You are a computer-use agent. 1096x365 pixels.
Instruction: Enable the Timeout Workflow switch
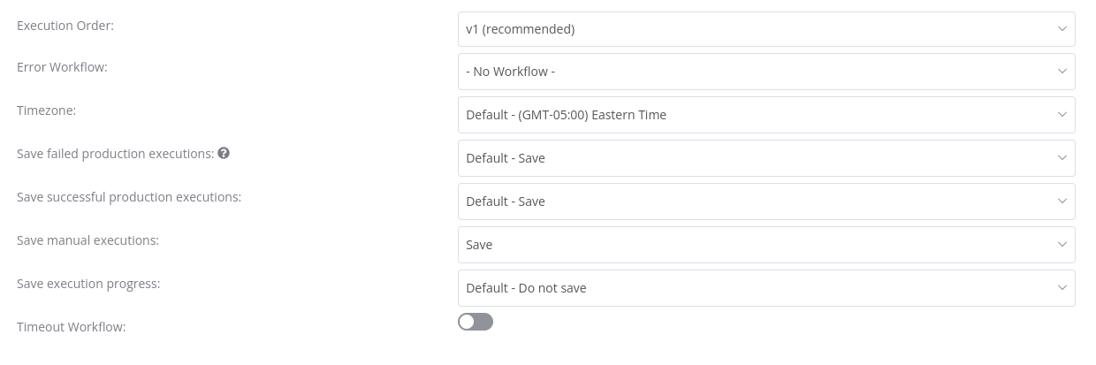tap(476, 322)
